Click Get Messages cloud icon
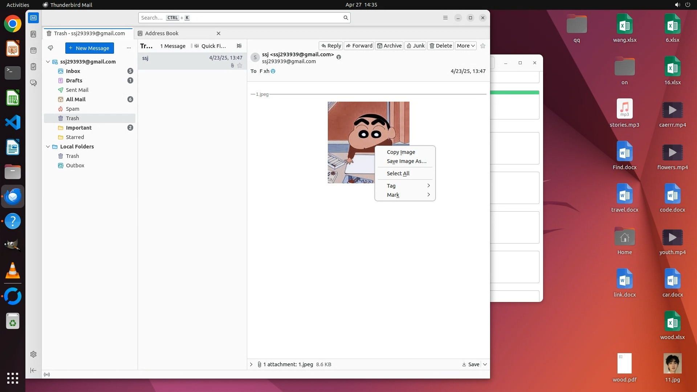The height and width of the screenshot is (392, 697). click(x=50, y=48)
